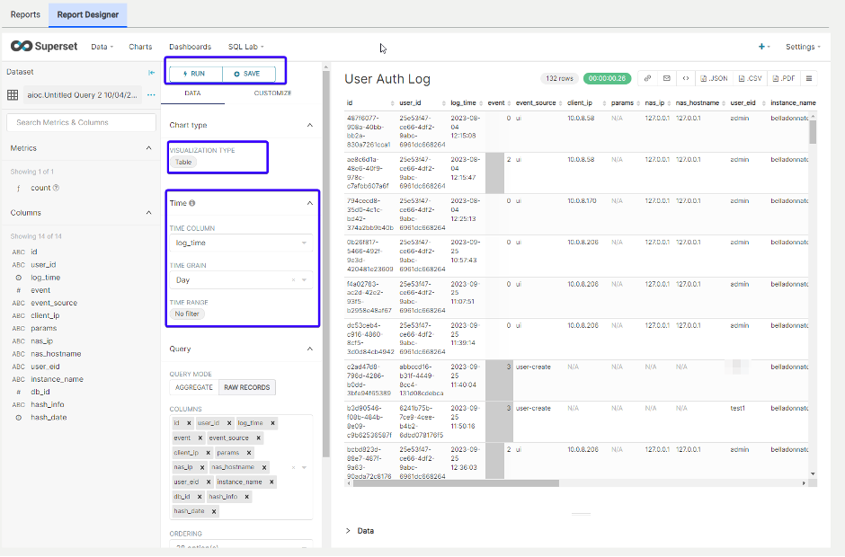
Task: Open the Time Grain dropdown showing Day
Action: 241,281
